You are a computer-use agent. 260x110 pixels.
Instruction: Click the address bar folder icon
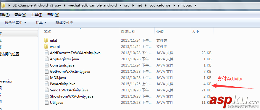(x=3, y=5)
